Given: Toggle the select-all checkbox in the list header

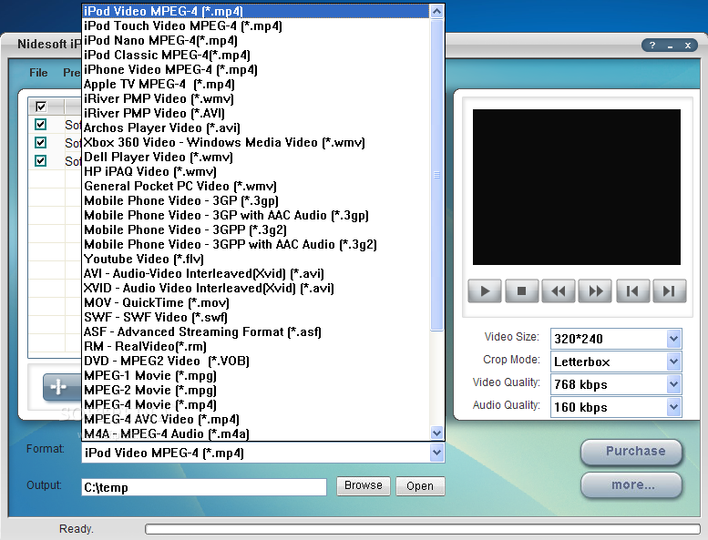Looking at the screenshot, I should click(41, 107).
